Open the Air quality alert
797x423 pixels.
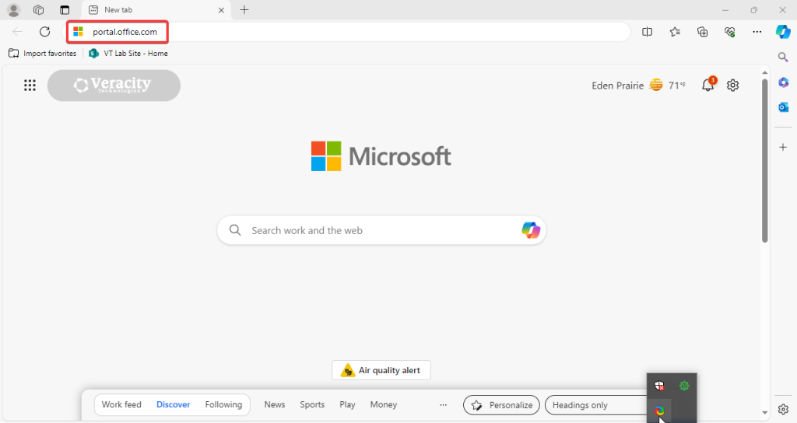[381, 371]
